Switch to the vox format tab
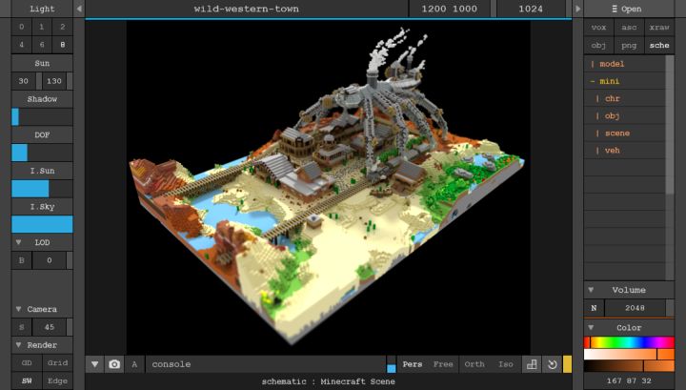 coord(598,28)
